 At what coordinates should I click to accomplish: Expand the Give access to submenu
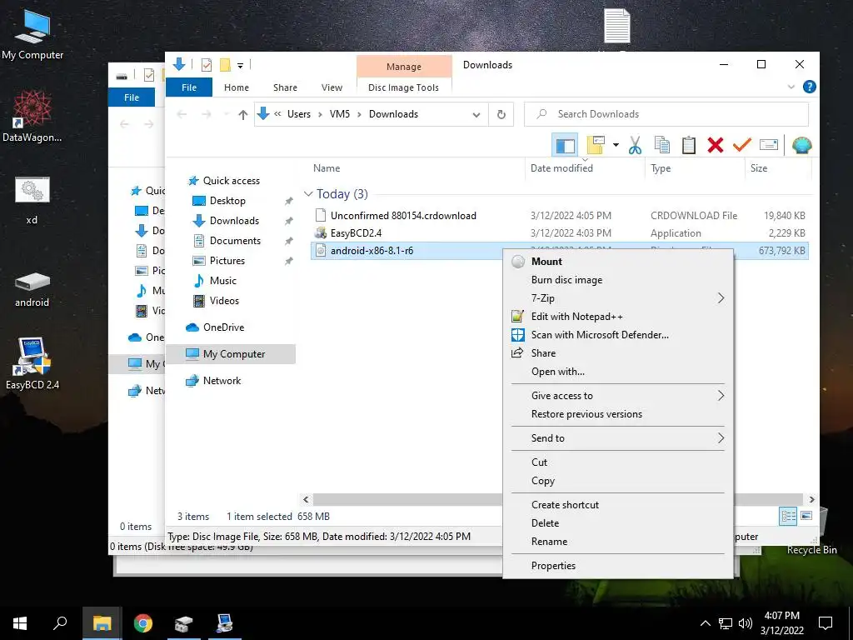click(x=618, y=396)
